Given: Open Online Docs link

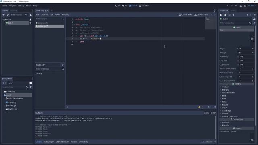Looking at the screenshot, I should click(185, 14).
